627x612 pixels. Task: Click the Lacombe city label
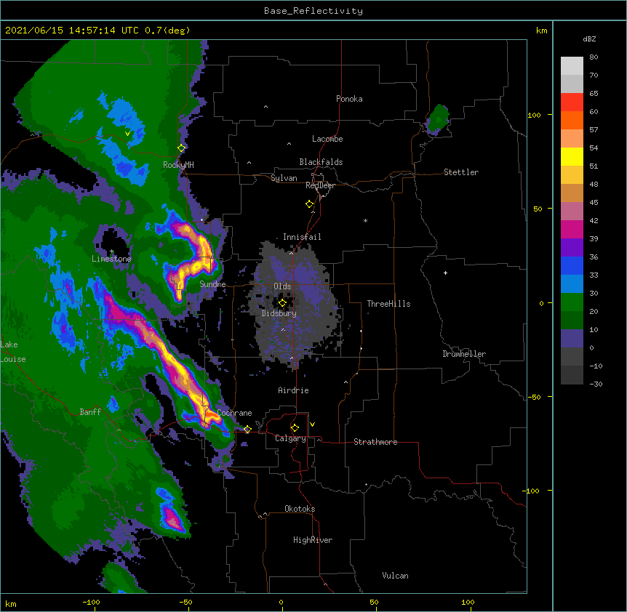pos(327,139)
